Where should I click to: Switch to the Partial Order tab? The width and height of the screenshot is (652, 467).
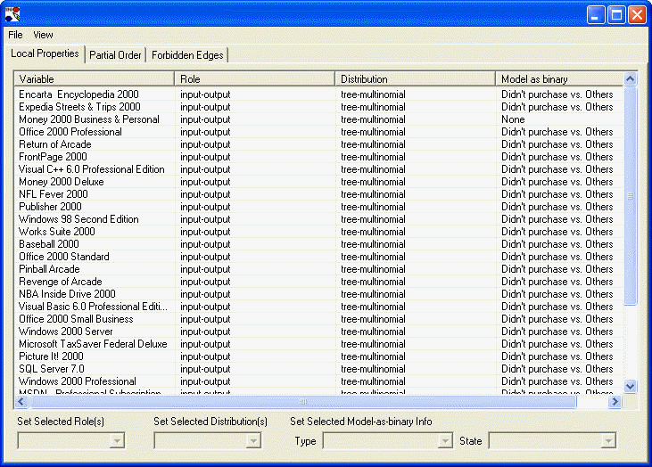(115, 55)
